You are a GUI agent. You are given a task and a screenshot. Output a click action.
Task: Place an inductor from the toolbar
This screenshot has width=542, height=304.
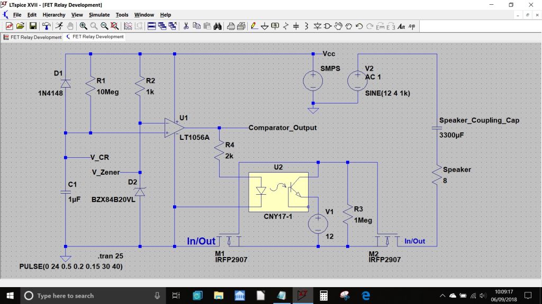pos(306,26)
